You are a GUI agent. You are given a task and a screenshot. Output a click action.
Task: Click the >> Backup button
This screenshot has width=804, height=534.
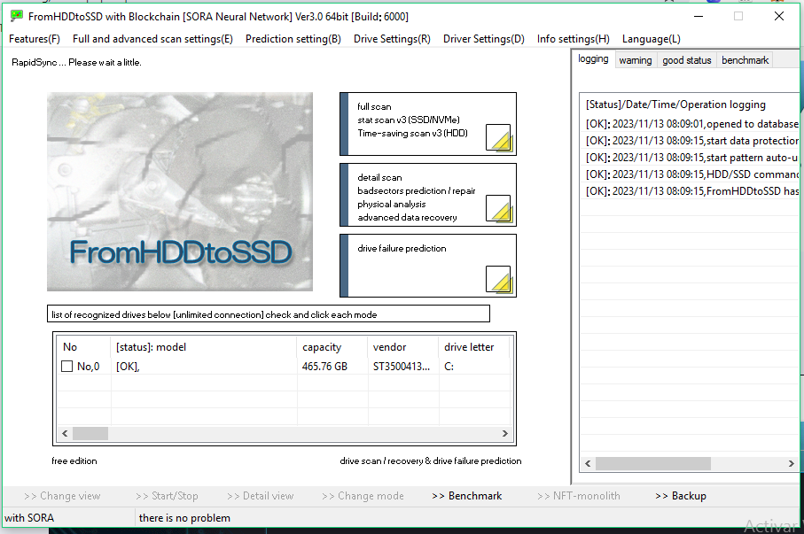tap(681, 496)
